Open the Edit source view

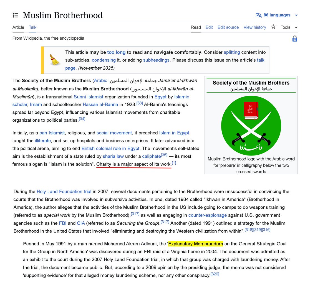(228, 27)
